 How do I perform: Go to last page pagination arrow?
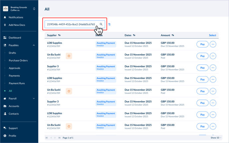tap(59, 138)
